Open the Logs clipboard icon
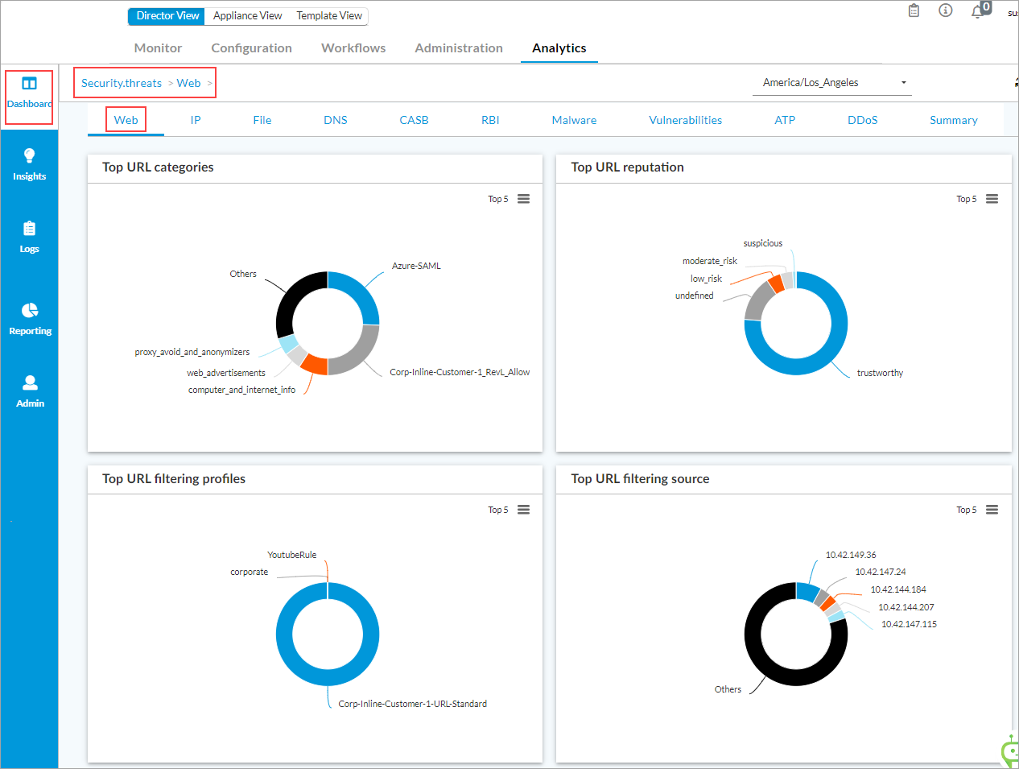 tap(29, 229)
